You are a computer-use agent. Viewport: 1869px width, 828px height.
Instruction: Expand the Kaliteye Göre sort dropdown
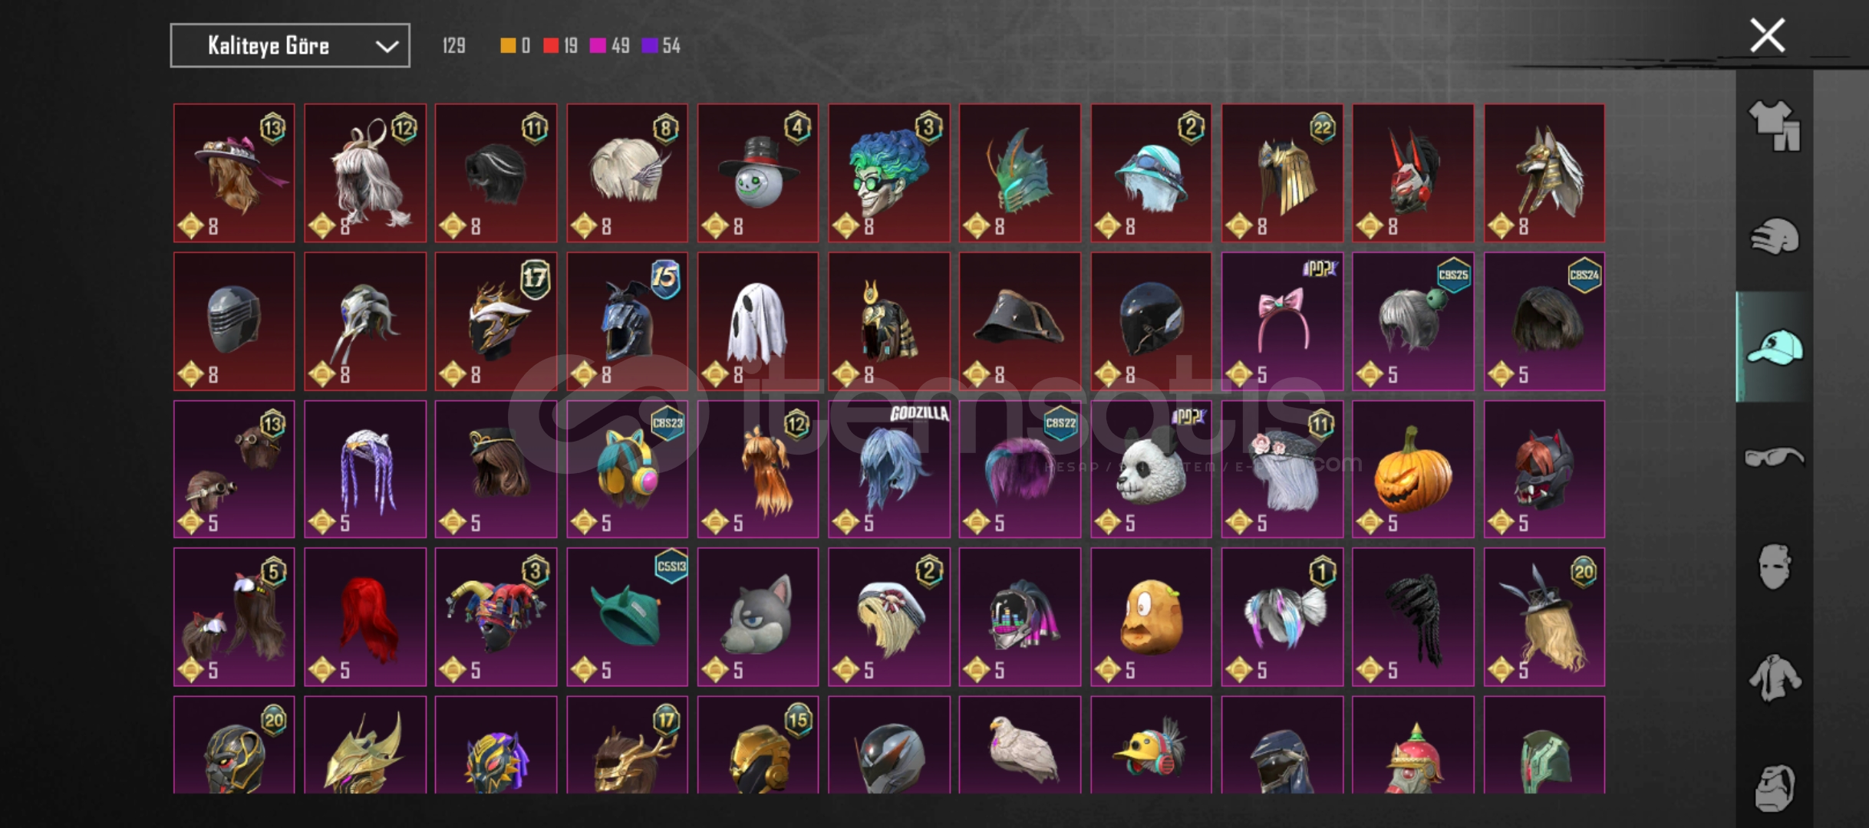[290, 46]
